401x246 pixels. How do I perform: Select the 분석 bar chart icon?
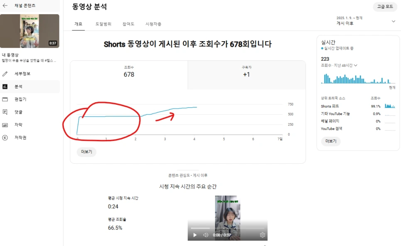coord(5,86)
